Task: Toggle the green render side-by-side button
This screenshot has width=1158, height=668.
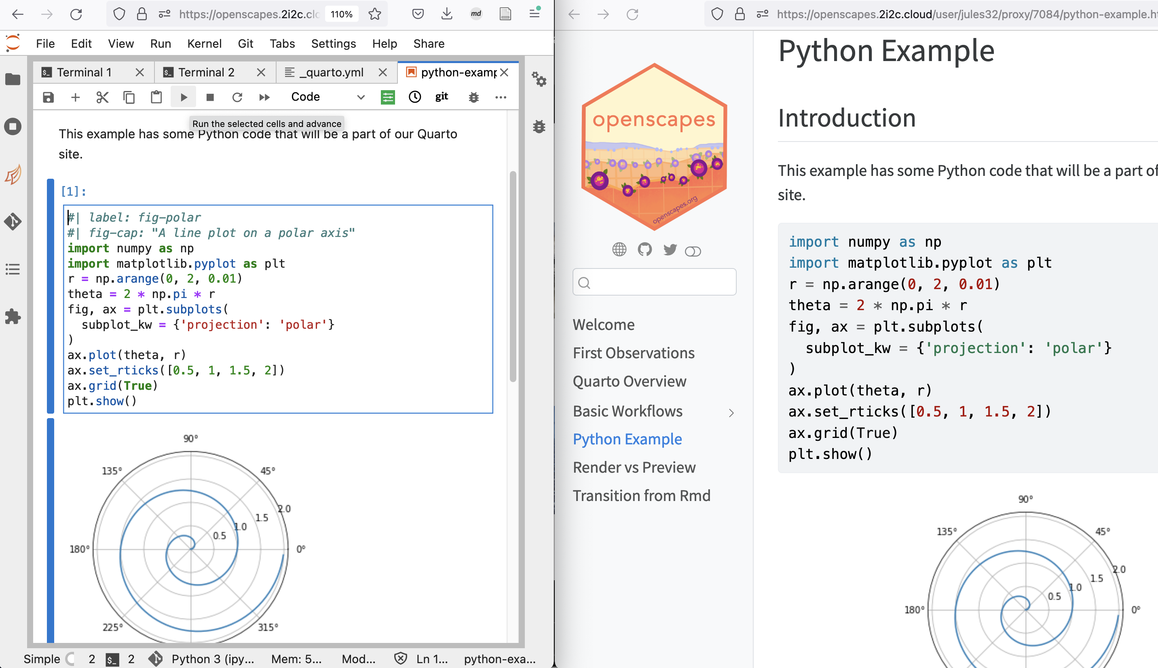Action: [x=387, y=97]
